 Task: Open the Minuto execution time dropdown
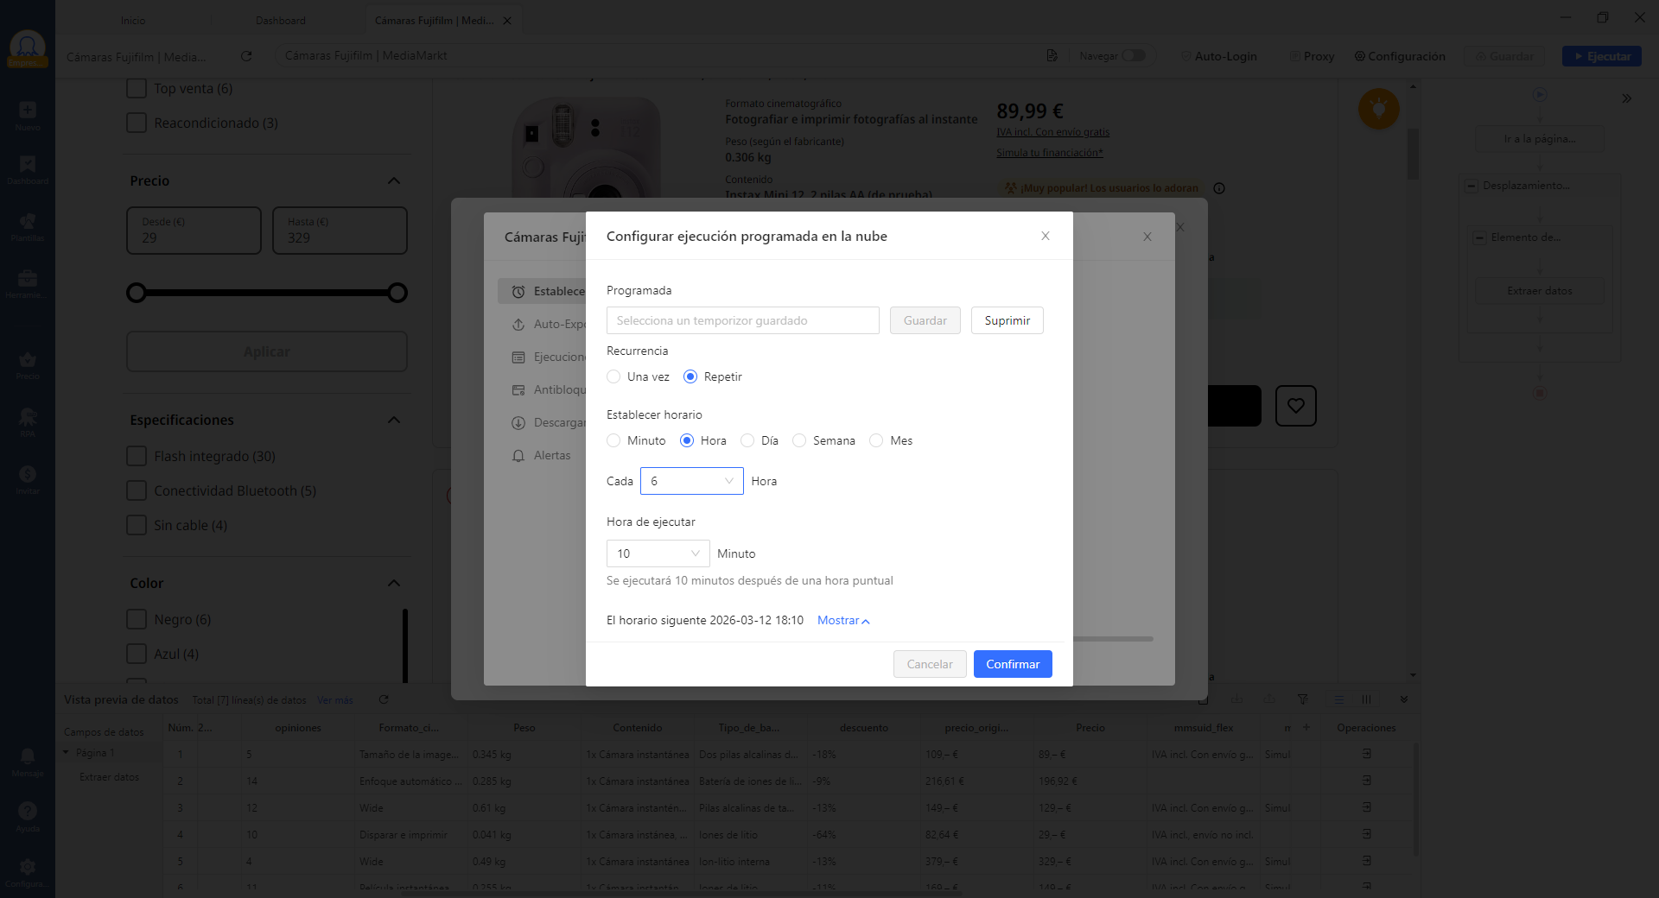tap(658, 553)
